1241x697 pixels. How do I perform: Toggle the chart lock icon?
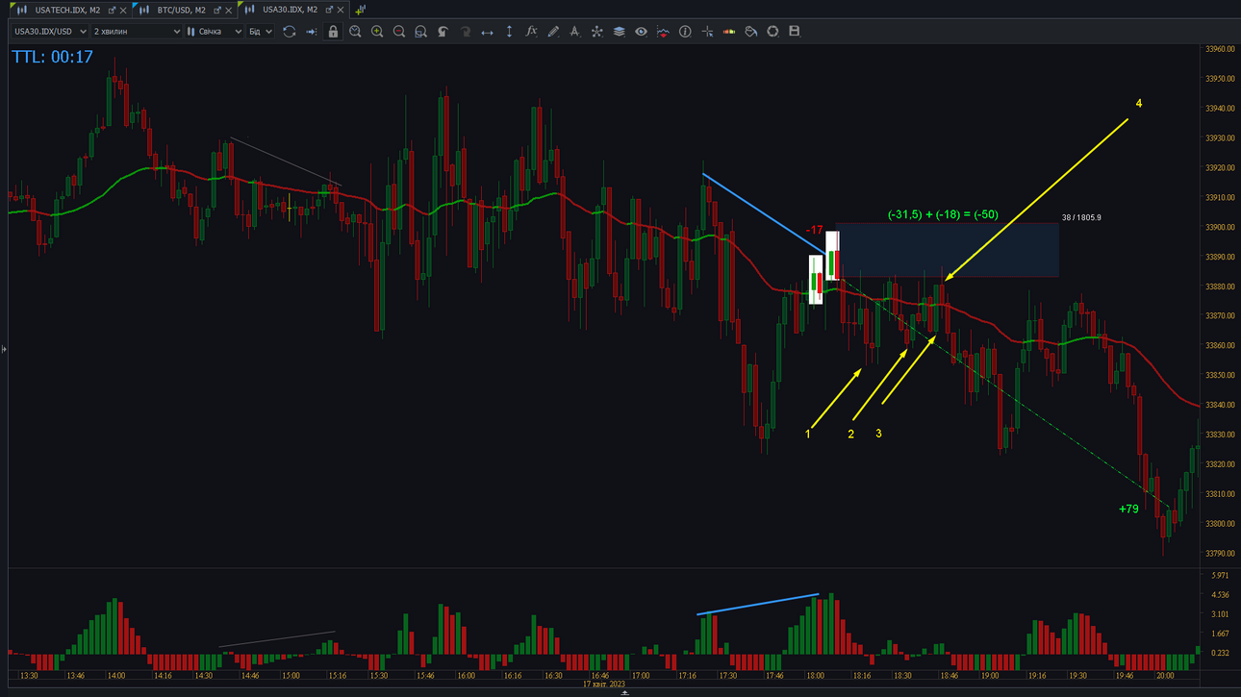[333, 32]
